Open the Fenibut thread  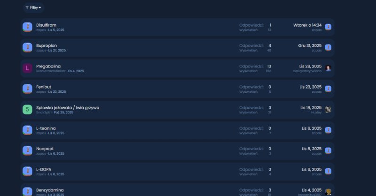[44, 87]
